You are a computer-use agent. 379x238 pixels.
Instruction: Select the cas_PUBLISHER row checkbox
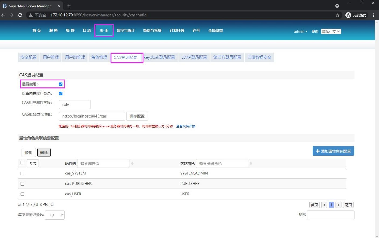(22, 184)
